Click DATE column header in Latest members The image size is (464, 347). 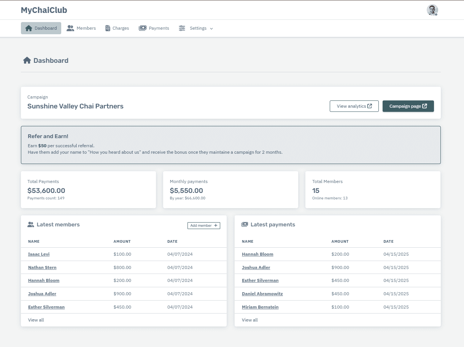pos(172,242)
